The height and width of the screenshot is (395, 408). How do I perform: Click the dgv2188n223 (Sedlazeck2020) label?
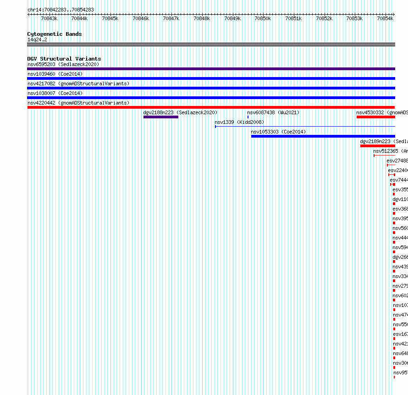click(180, 112)
